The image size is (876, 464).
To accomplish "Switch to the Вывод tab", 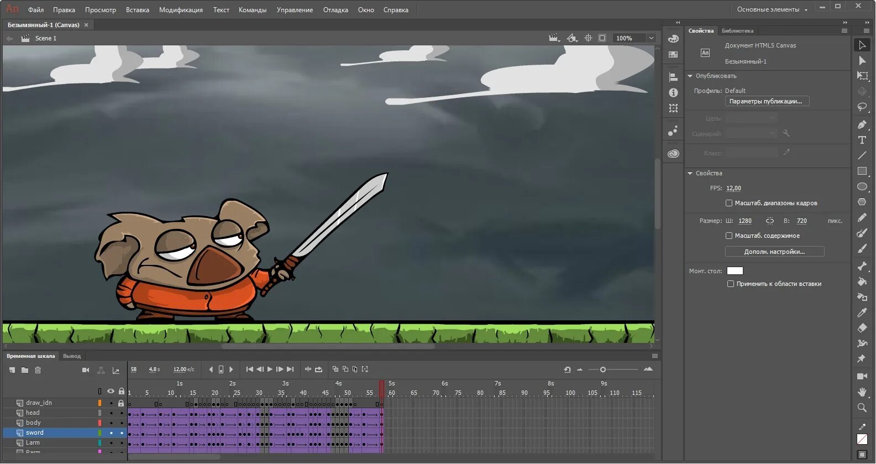I will [72, 356].
